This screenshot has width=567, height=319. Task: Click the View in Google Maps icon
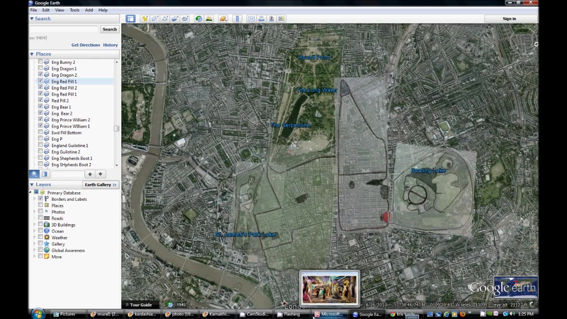pyautogui.click(x=282, y=19)
